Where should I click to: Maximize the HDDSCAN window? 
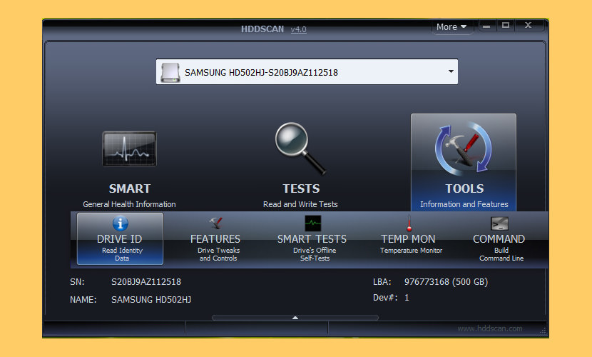click(x=506, y=26)
